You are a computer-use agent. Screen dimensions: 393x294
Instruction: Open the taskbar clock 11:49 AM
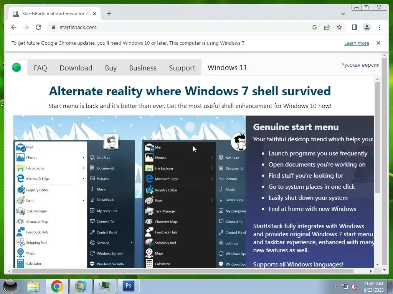coord(373,286)
